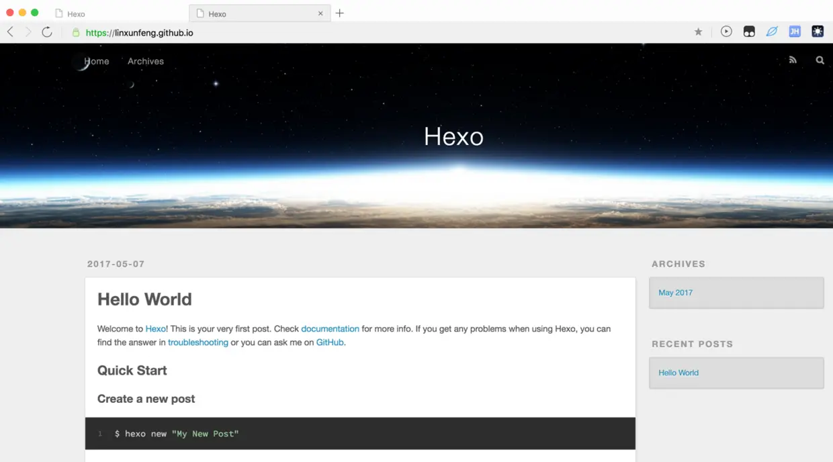Switch to the first Hexo tab
Image resolution: width=833 pixels, height=462 pixels.
pos(118,13)
